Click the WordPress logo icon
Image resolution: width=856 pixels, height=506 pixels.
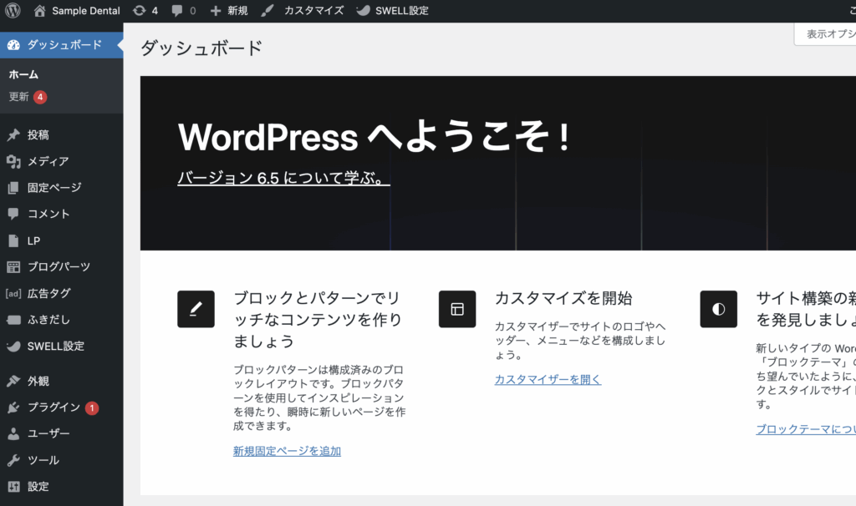pos(13,11)
